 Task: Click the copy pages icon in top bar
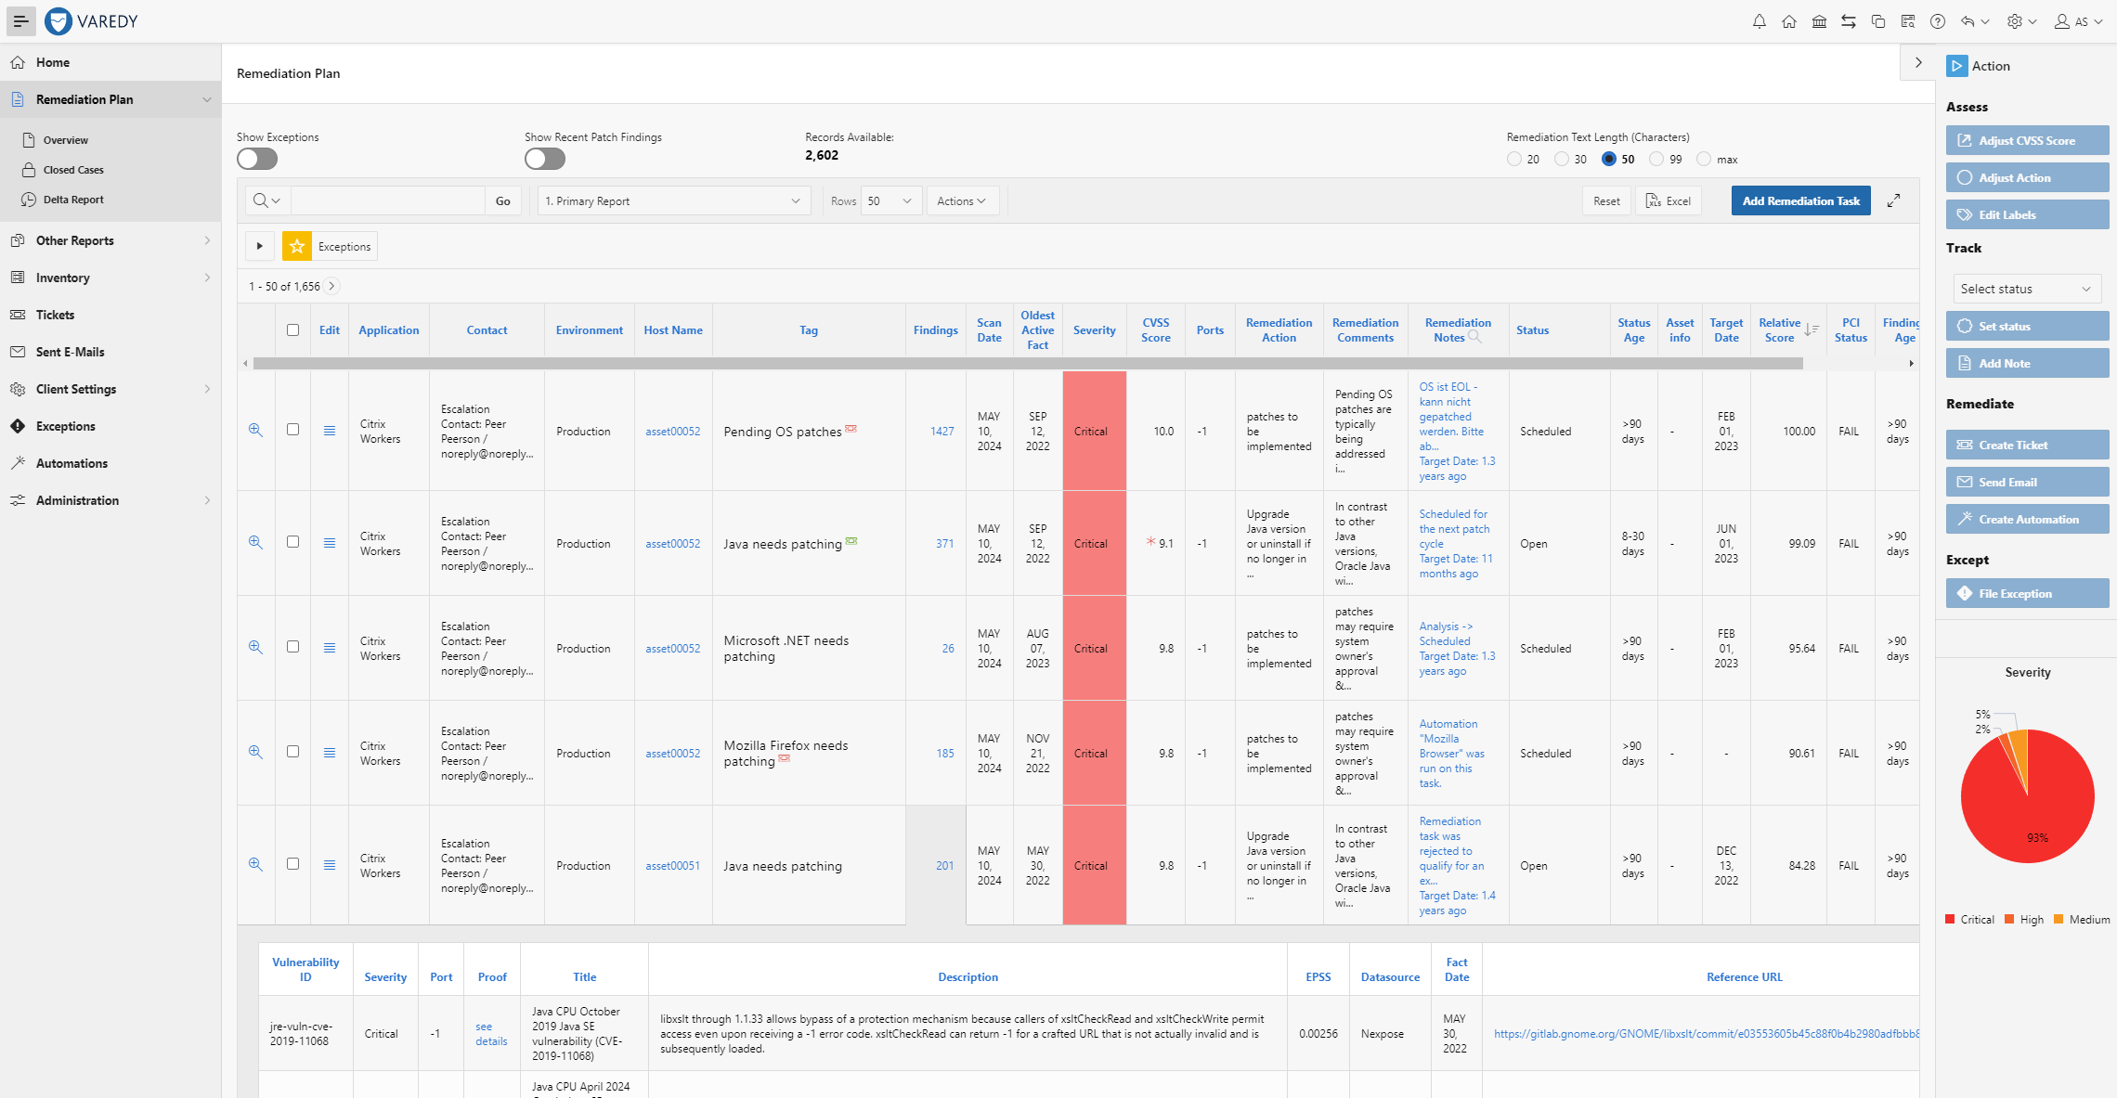pyautogui.click(x=1878, y=21)
